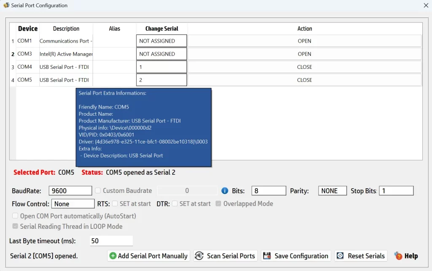Close the Serial Port Configuration window
The image size is (432, 271).
426,5
